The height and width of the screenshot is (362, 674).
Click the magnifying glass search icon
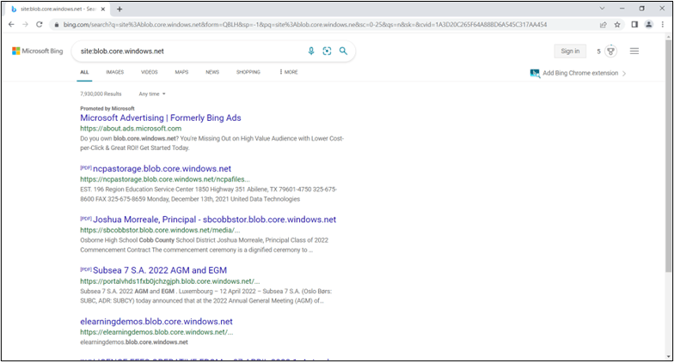point(343,51)
